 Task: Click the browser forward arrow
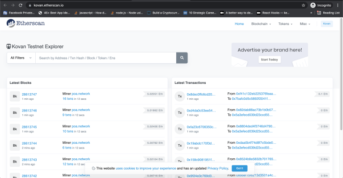(13, 5)
